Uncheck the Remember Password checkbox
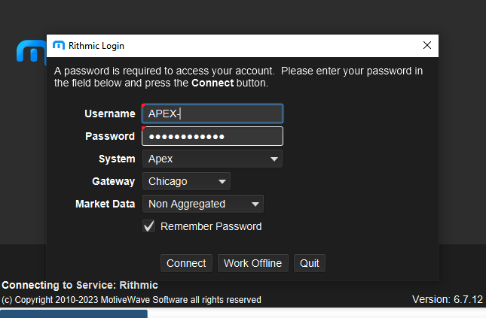 148,226
